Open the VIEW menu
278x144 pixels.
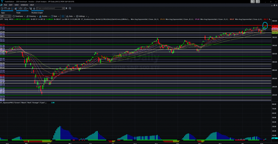tap(17, 5)
